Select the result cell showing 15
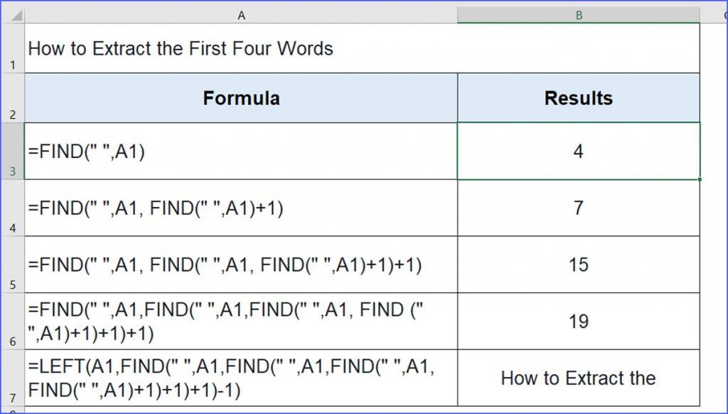The height and width of the screenshot is (414, 728). click(579, 265)
